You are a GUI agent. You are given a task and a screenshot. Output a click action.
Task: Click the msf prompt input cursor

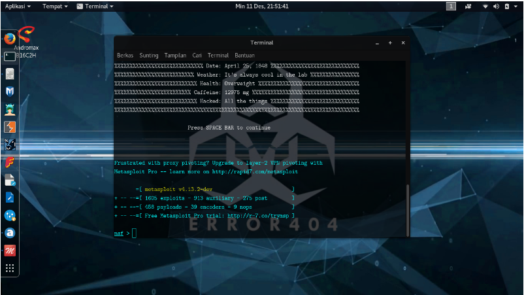click(134, 233)
